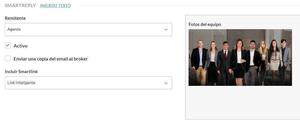Open the Remitente dropdown showing Agente

pos(88,29)
